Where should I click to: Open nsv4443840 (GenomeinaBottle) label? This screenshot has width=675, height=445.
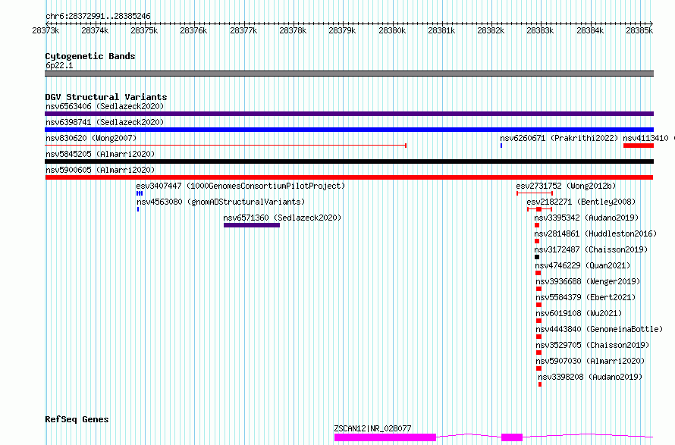pos(599,329)
